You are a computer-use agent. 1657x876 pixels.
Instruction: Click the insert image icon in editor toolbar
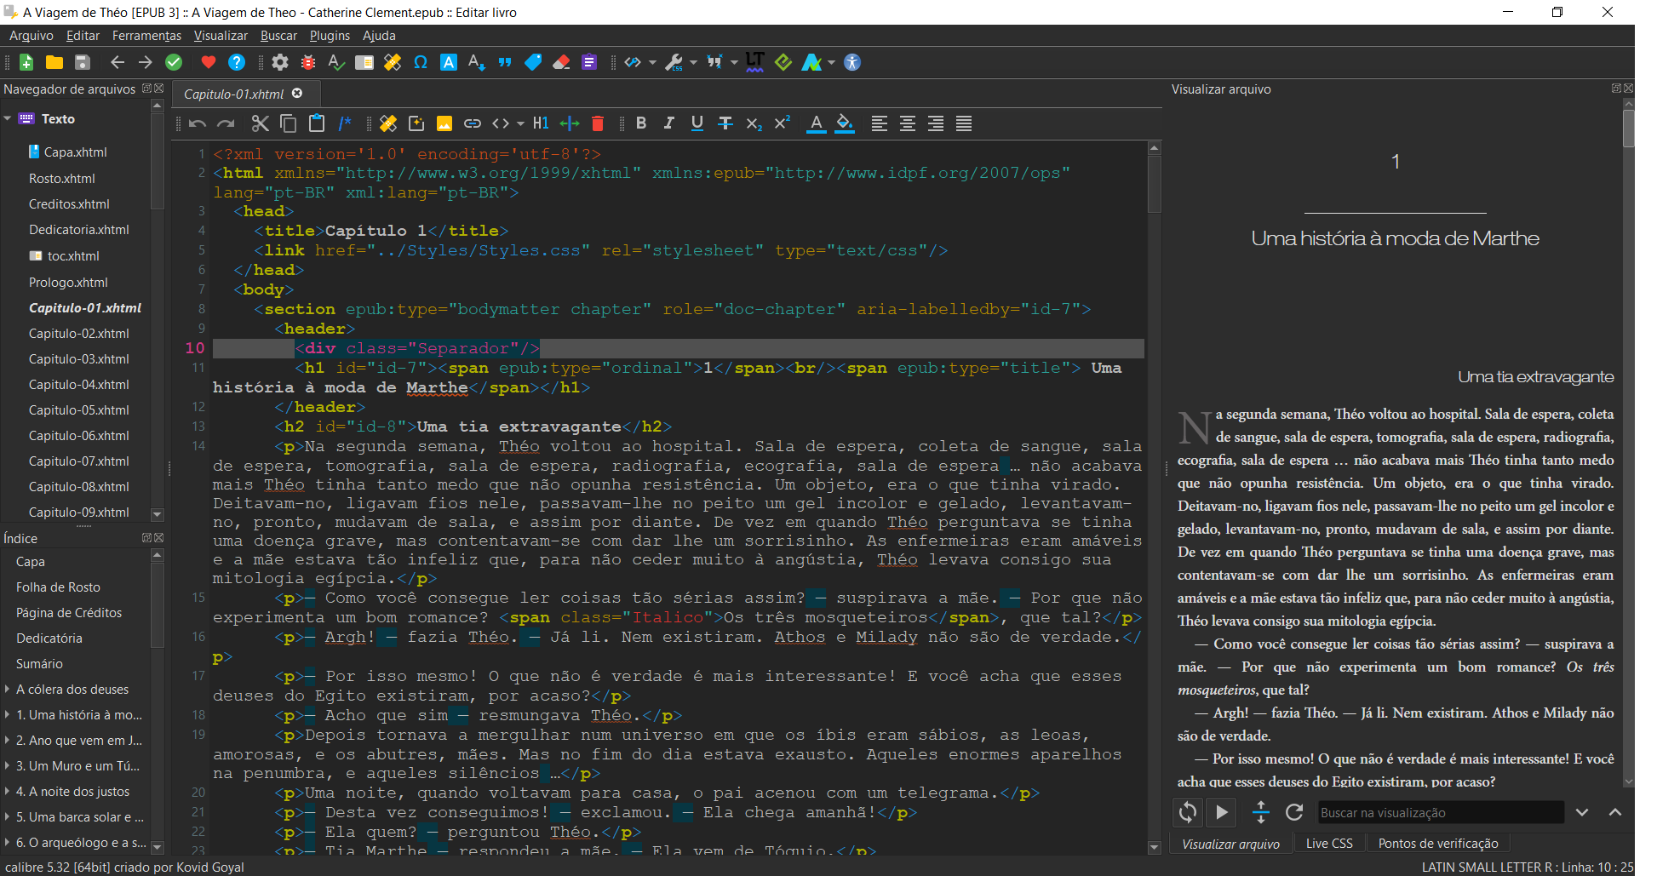444,123
